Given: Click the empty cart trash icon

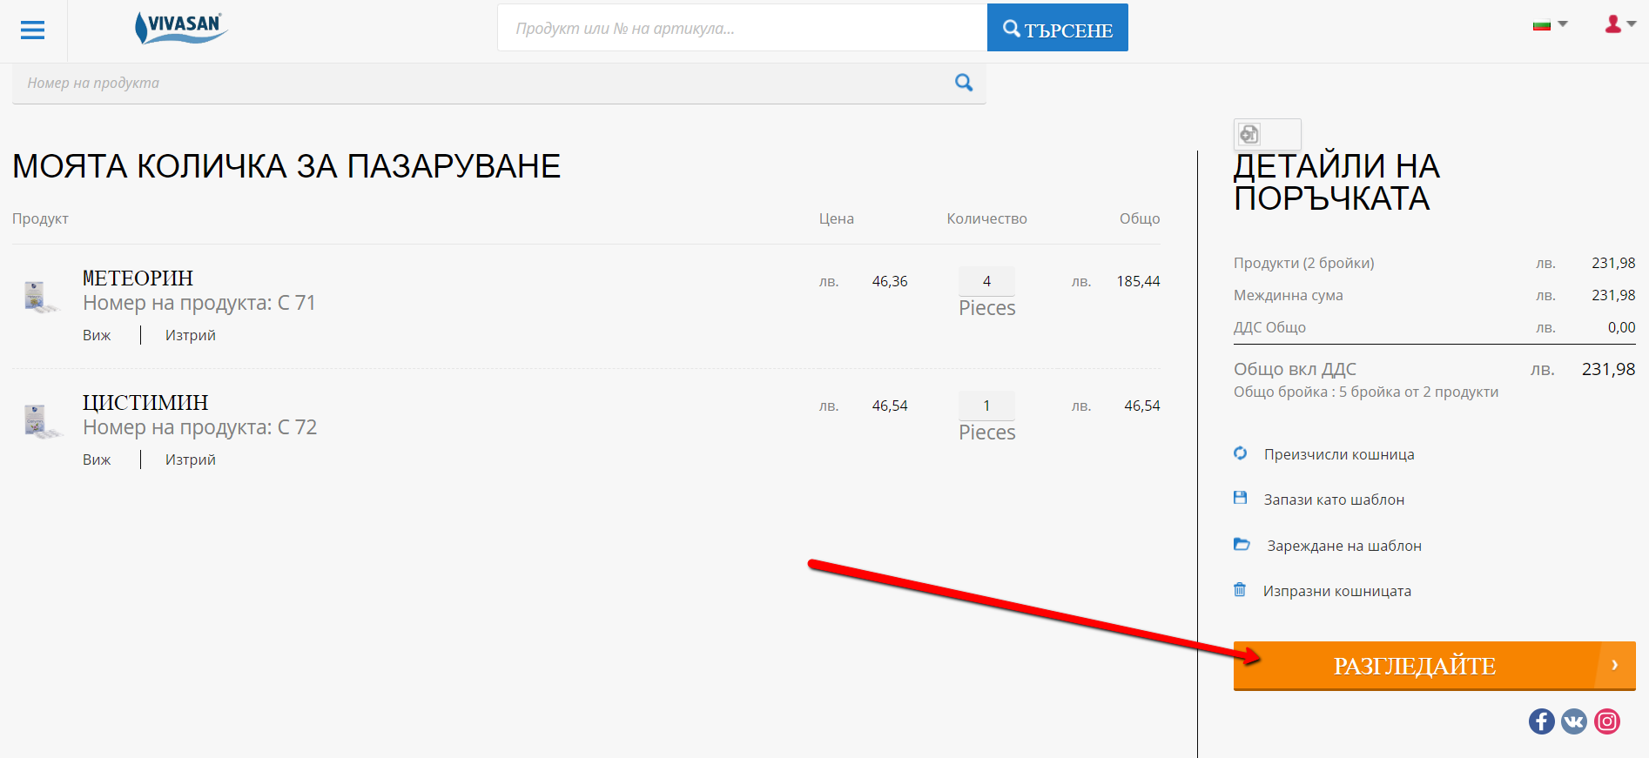Looking at the screenshot, I should tap(1240, 590).
